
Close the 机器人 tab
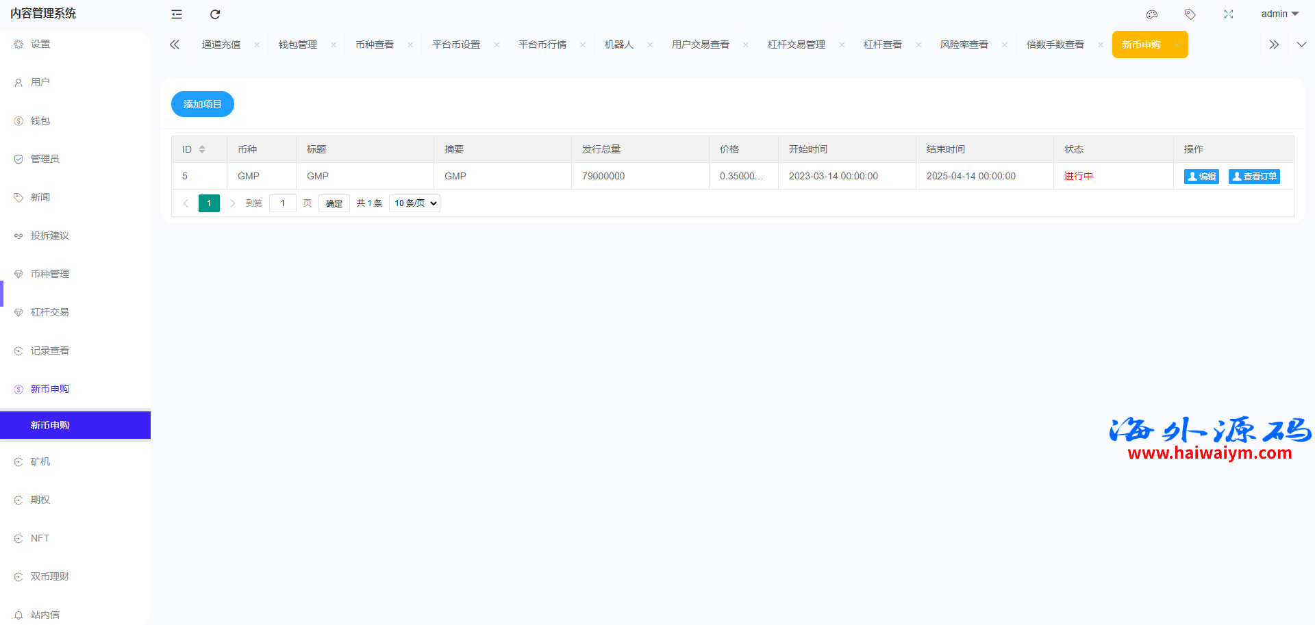650,45
